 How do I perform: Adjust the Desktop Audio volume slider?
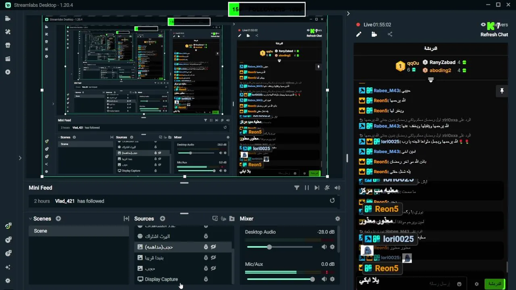tap(280, 247)
